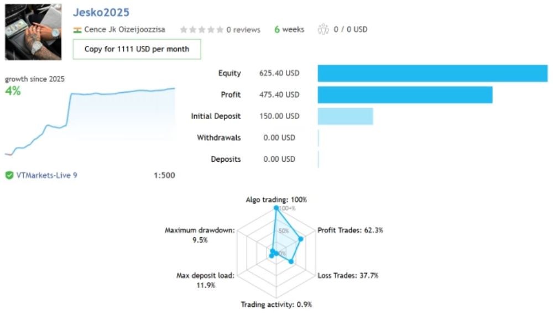Open the VTMarkets-Live 9 broker link
Image resolution: width=553 pixels, height=315 pixels.
point(46,175)
